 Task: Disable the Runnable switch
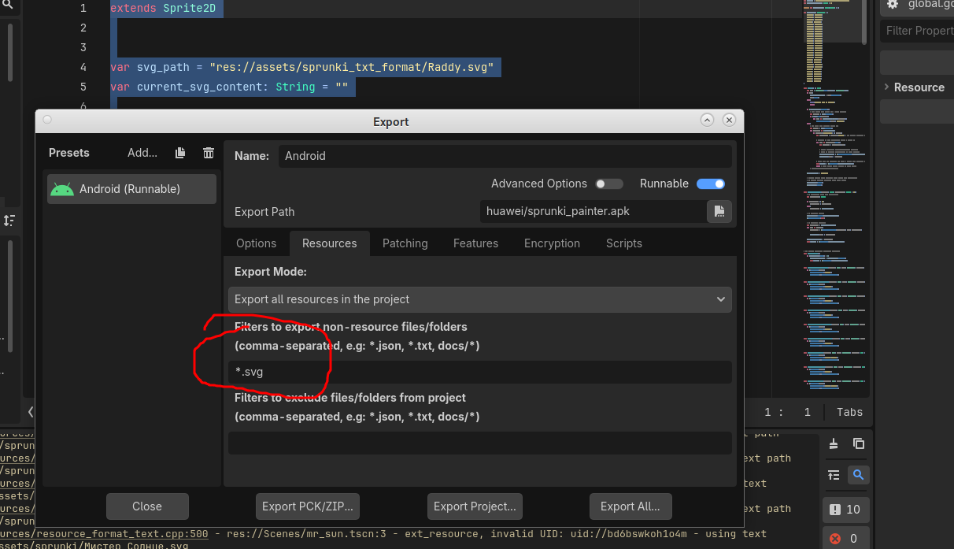tap(710, 184)
